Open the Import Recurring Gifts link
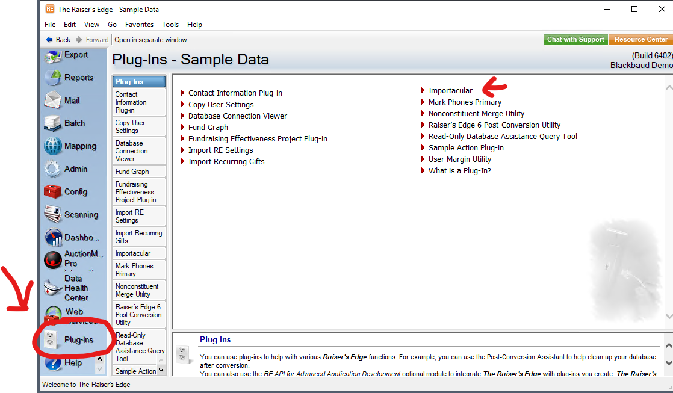 pos(226,162)
